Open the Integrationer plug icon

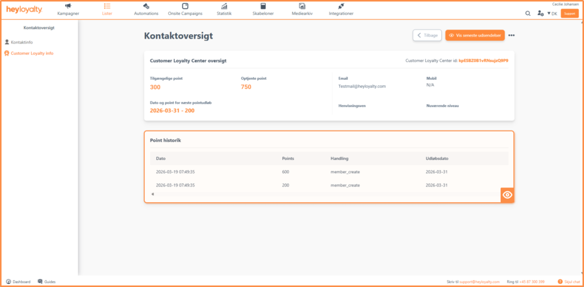tap(341, 6)
